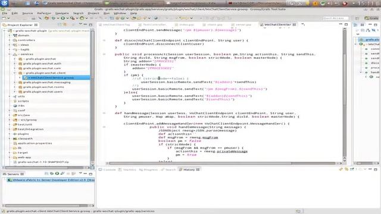
Task: Click the editor vertical scrollbar
Action: [x=345, y=95]
